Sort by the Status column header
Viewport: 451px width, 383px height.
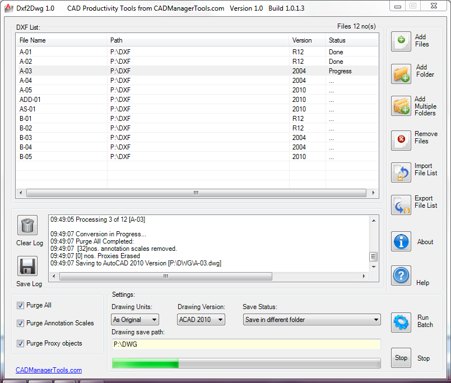[352, 40]
